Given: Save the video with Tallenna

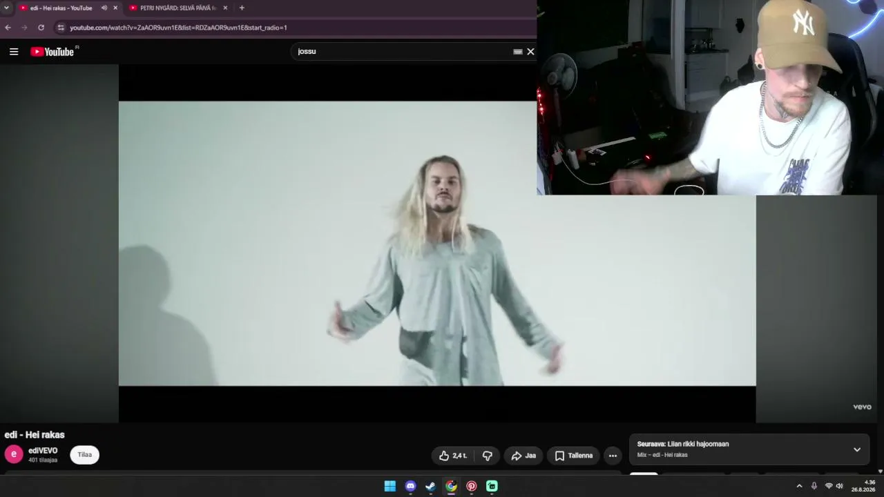Looking at the screenshot, I should tap(574, 456).
